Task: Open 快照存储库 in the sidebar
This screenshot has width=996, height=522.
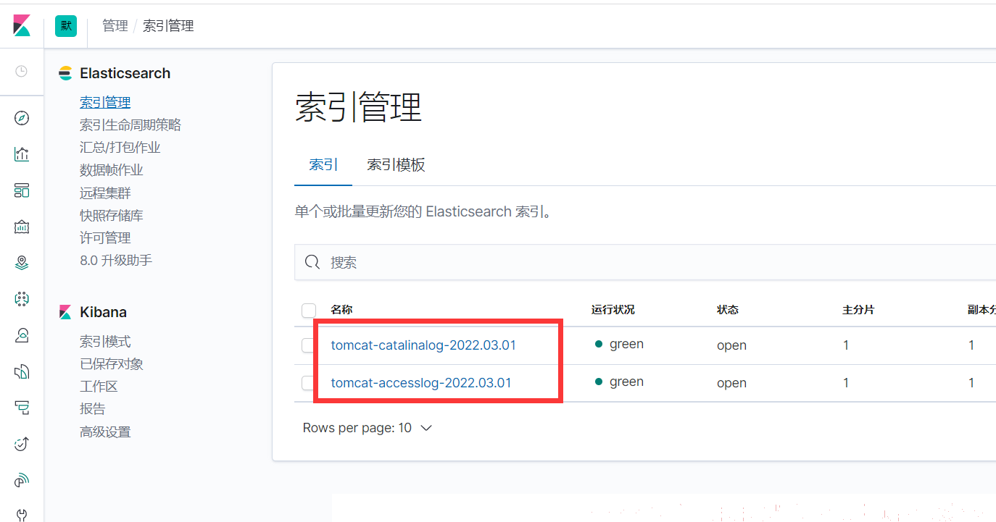Action: coord(112,216)
